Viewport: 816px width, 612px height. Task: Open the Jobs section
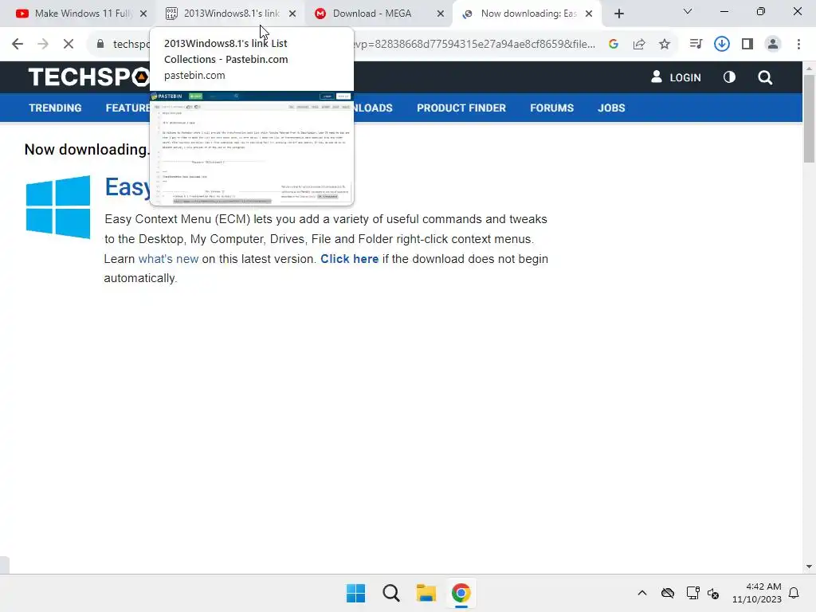[611, 108]
